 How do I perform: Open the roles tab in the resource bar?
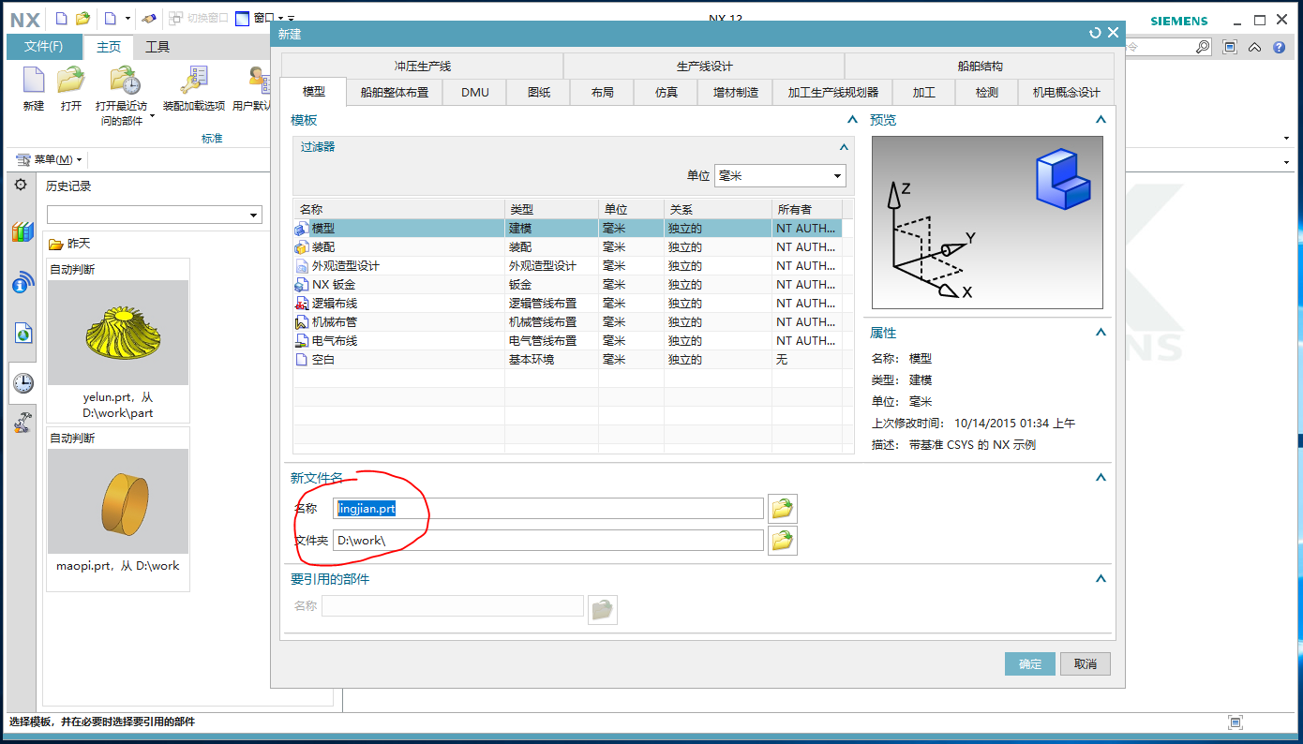(22, 424)
